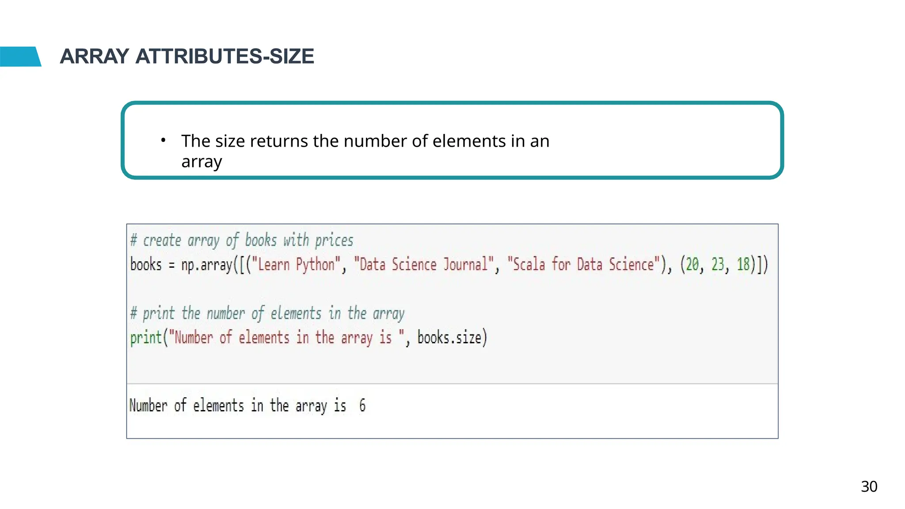905x509 pixels.
Task: Click the green "print" keyword
Action: click(146, 338)
